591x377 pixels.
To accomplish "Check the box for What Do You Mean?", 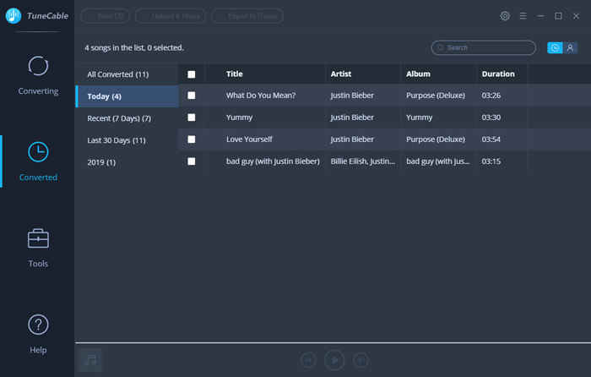I will tap(192, 96).
